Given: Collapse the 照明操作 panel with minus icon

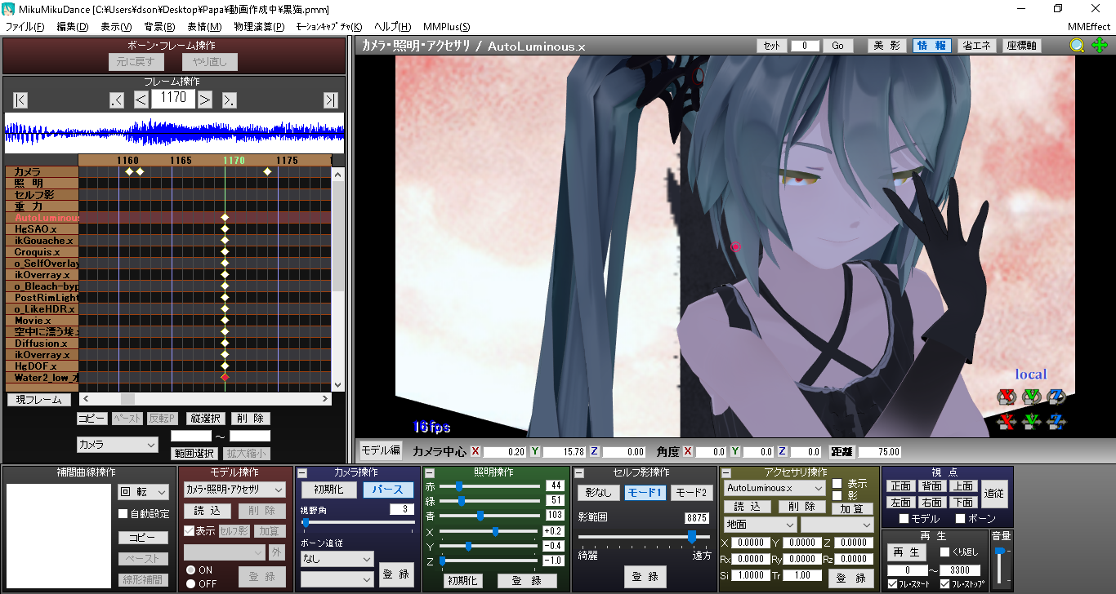Looking at the screenshot, I should [x=429, y=472].
